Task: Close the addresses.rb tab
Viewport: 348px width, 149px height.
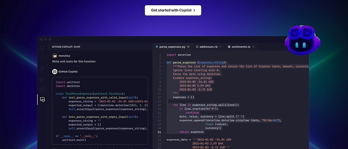Action: (220, 47)
